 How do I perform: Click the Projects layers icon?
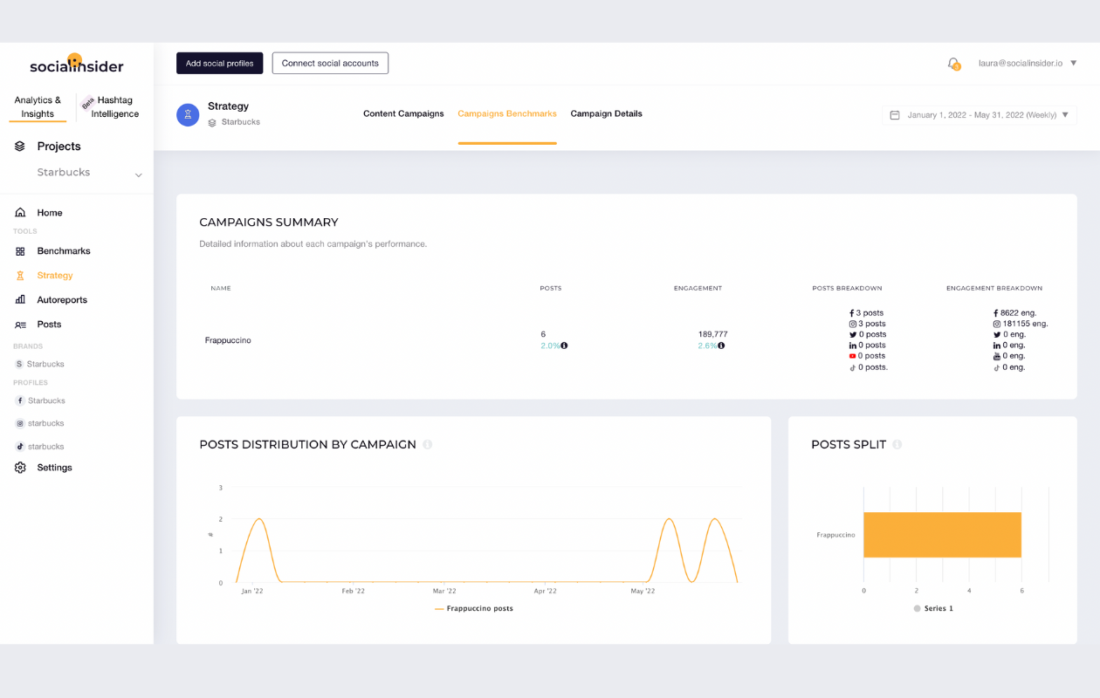tap(20, 147)
